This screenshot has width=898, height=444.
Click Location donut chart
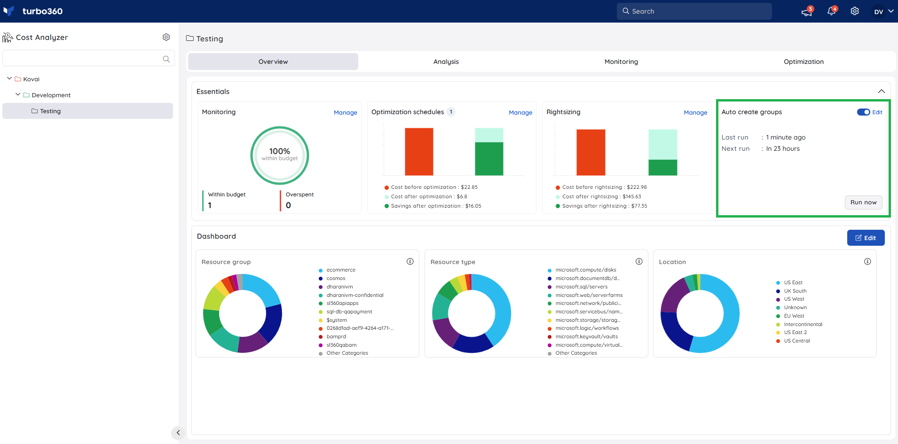coord(700,313)
